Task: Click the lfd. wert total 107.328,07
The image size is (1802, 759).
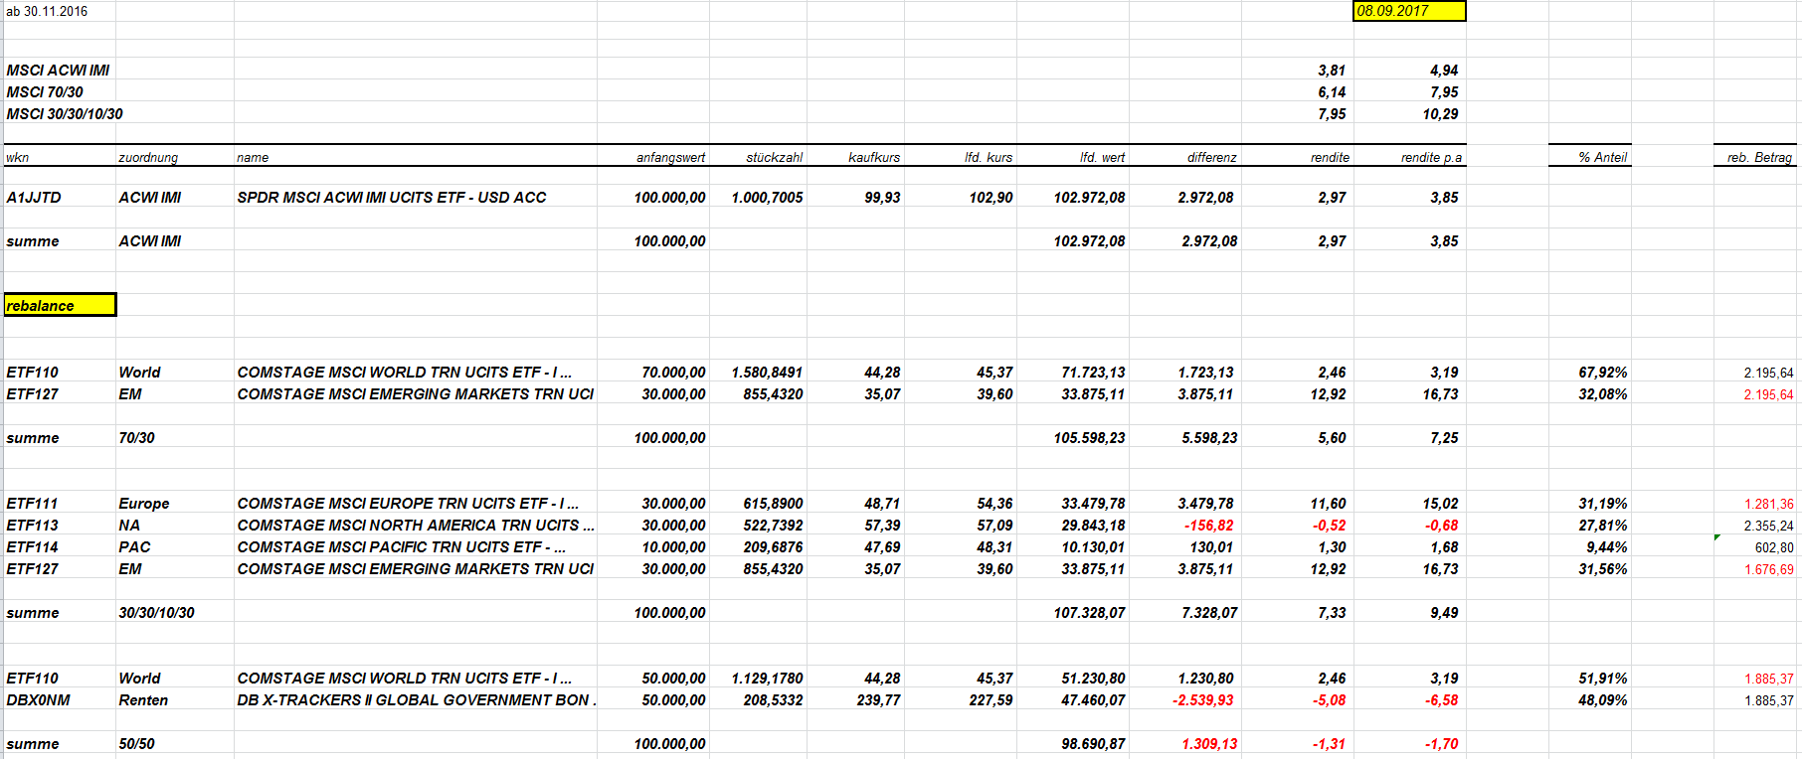Action: tap(1073, 613)
